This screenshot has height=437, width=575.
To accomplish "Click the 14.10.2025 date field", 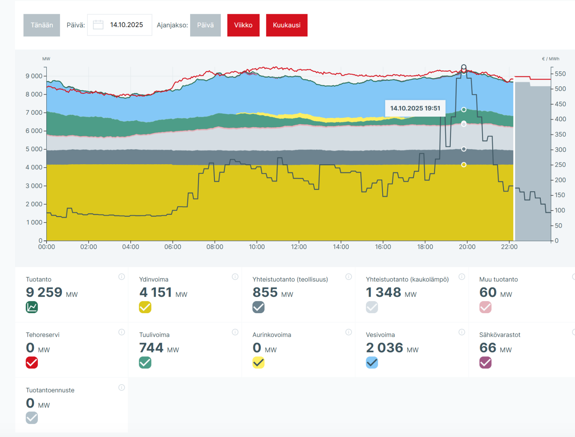I will coord(126,25).
